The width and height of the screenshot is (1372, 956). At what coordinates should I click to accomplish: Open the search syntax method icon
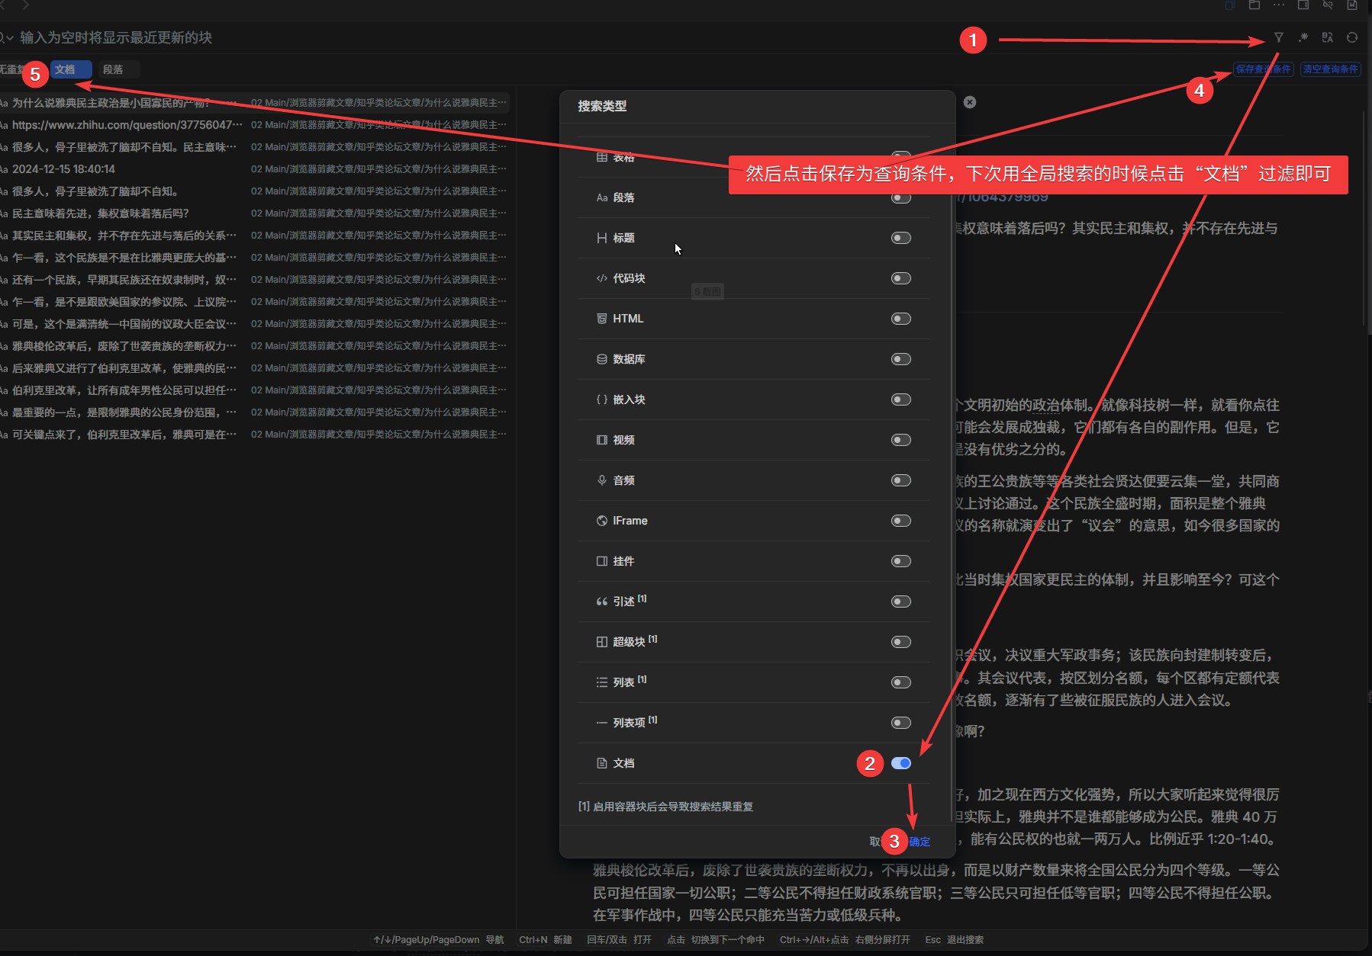[x=1303, y=37]
